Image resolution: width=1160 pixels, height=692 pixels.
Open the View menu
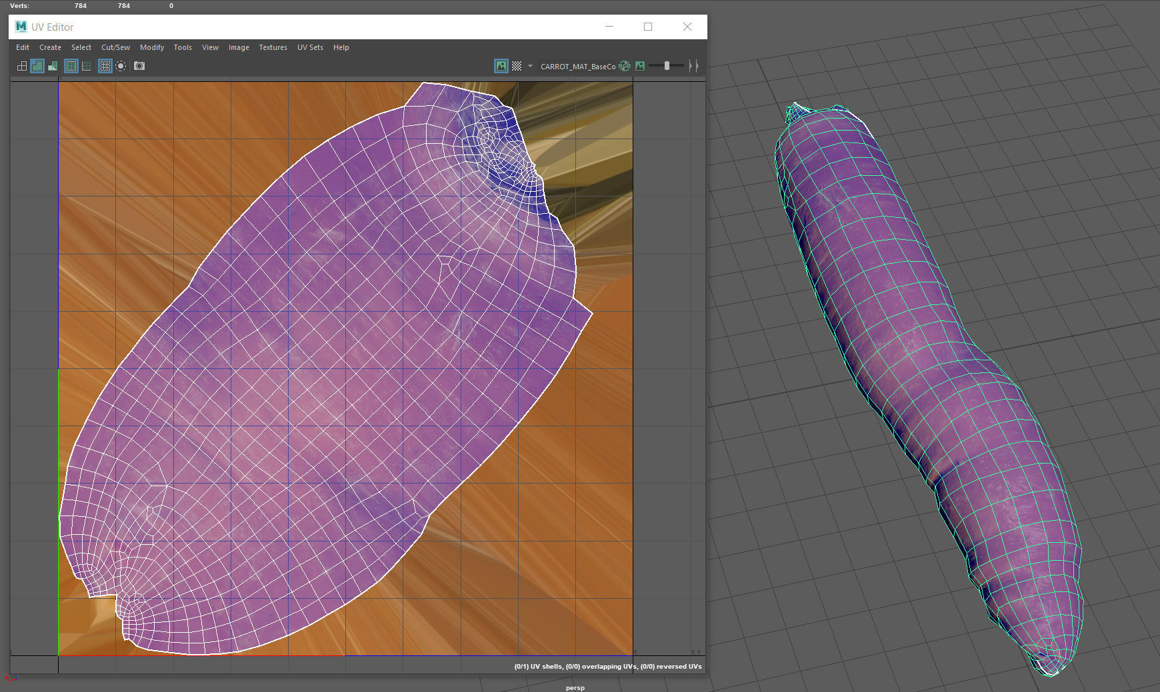coord(210,47)
